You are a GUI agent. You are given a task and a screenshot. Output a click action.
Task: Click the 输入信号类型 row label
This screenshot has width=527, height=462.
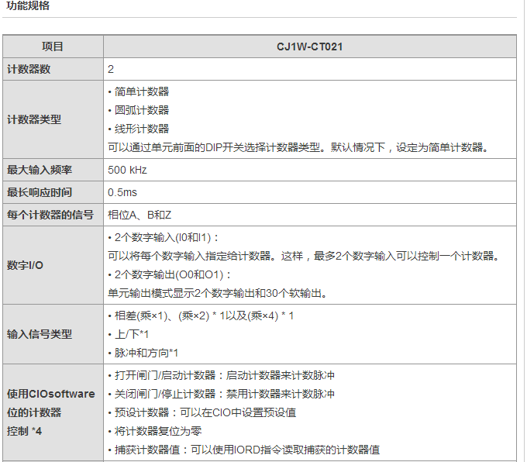(x=40, y=334)
